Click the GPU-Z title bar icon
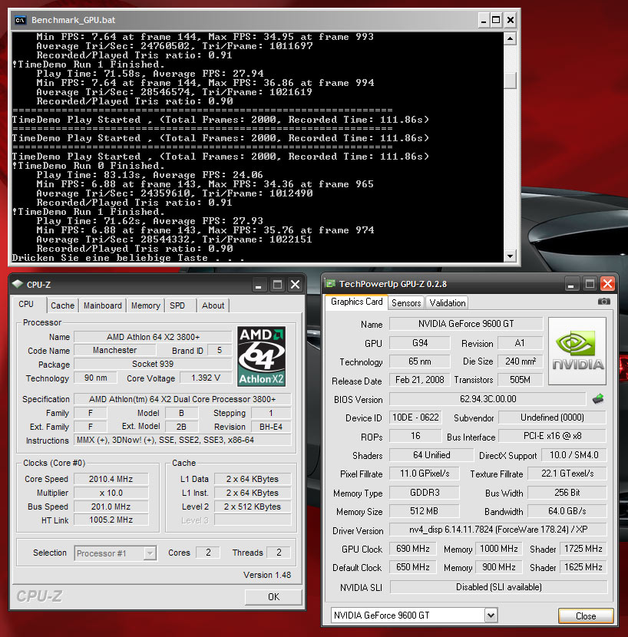Screen dimensions: 628x637 330,283
